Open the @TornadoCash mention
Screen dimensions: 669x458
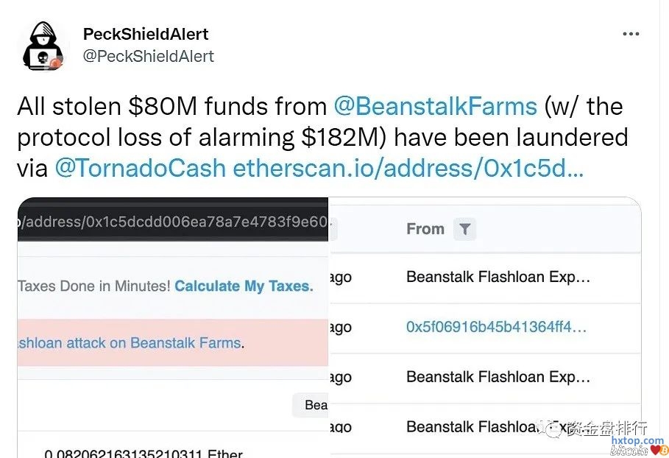coord(140,169)
